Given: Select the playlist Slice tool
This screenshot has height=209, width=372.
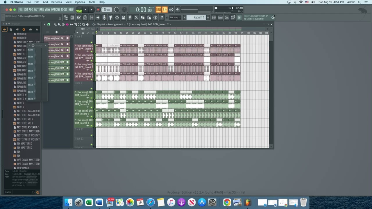Looking at the screenshot, I should [76, 25].
